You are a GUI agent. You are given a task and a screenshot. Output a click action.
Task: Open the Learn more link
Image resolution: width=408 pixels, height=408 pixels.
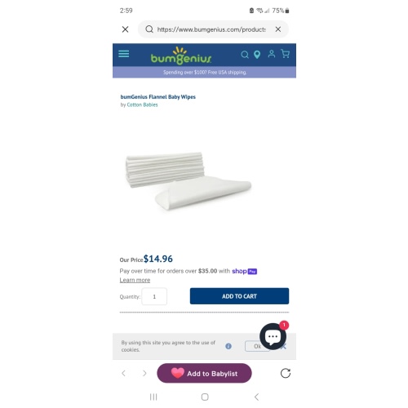135,280
